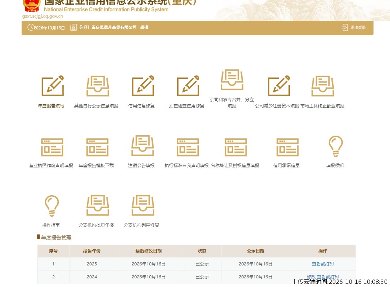Open 分支机构列异修复 tray icon

pyautogui.click(x=143, y=205)
